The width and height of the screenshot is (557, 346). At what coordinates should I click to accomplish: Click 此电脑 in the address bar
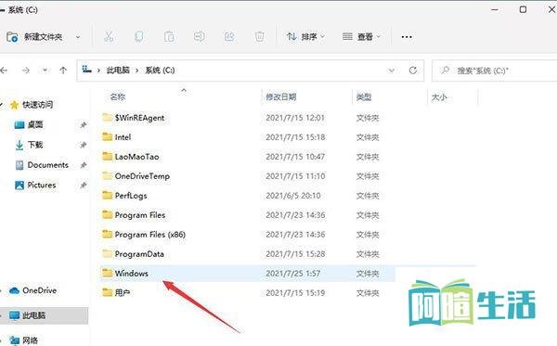coord(118,70)
